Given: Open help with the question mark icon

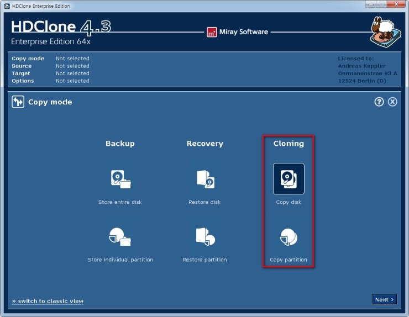Looking at the screenshot, I should click(379, 102).
